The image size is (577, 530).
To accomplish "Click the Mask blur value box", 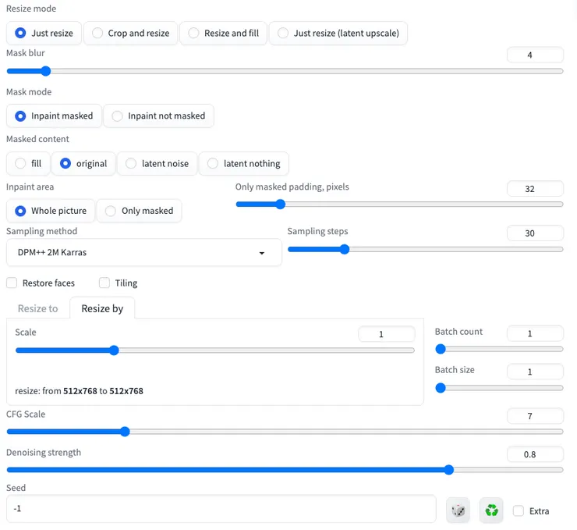I will click(535, 55).
